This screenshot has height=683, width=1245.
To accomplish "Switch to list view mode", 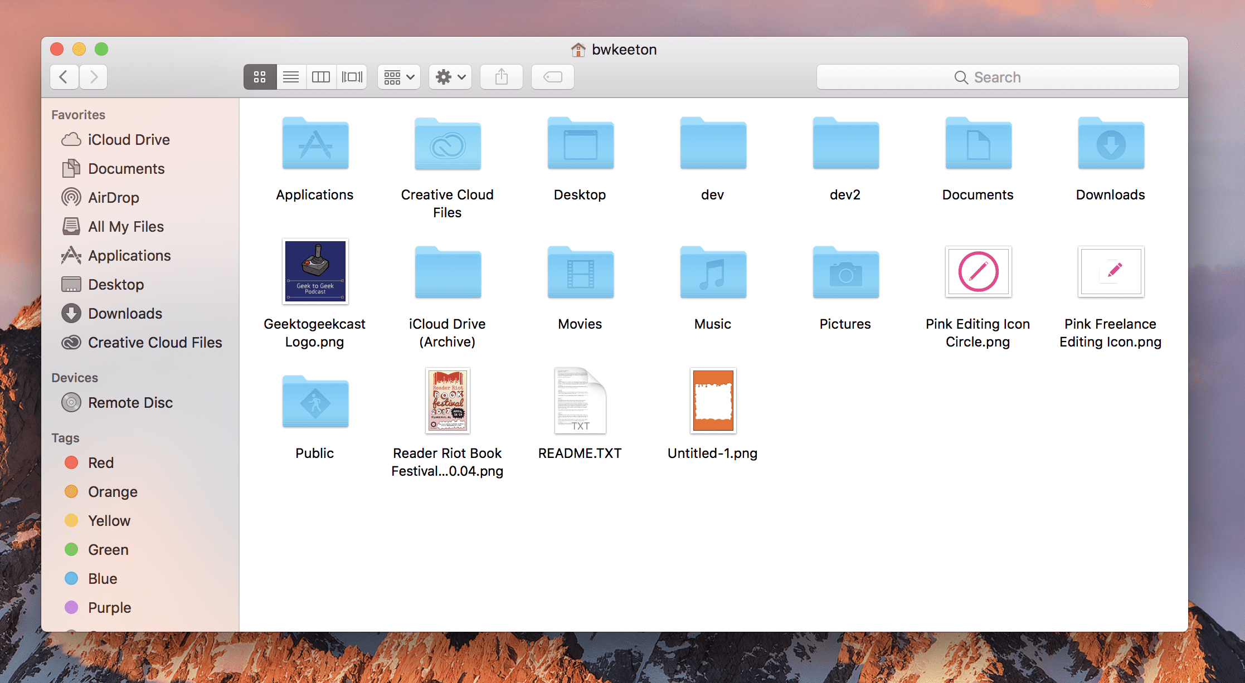I will 291,77.
